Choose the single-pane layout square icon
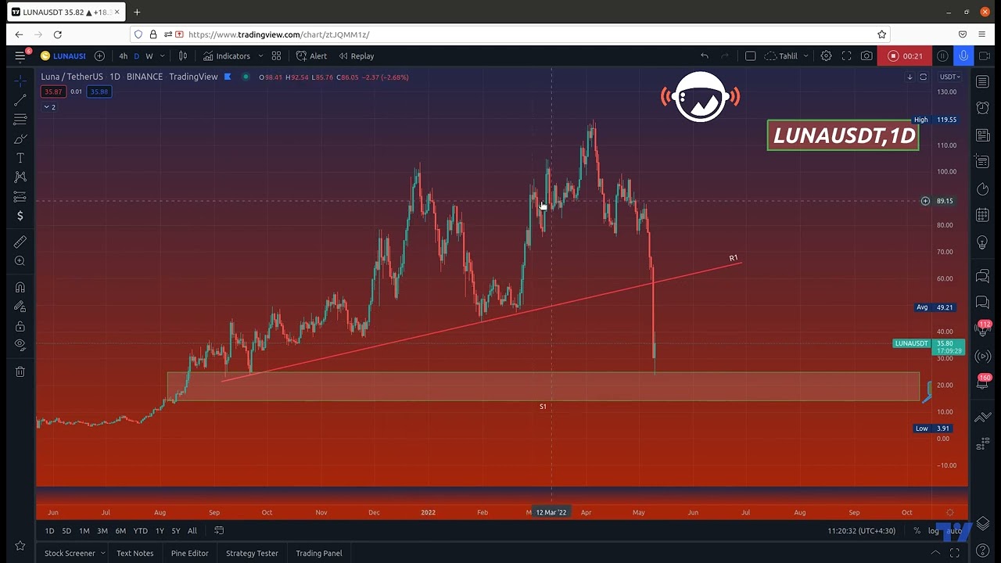The image size is (1001, 563). [750, 56]
